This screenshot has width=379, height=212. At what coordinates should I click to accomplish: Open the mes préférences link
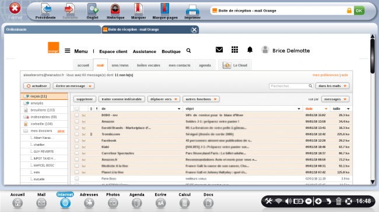(325, 75)
